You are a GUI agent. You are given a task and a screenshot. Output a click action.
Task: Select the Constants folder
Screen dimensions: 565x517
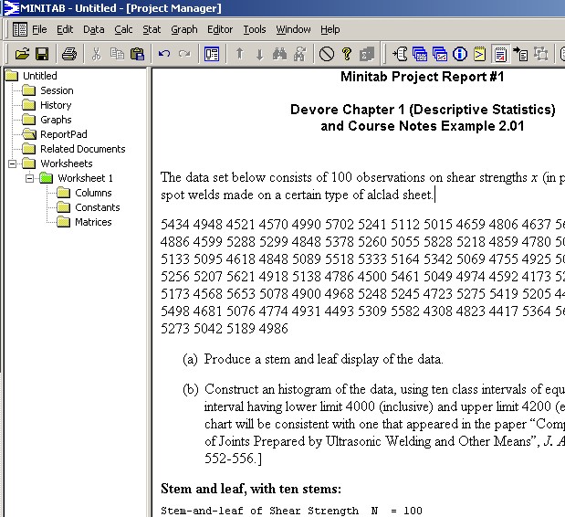[x=89, y=207]
